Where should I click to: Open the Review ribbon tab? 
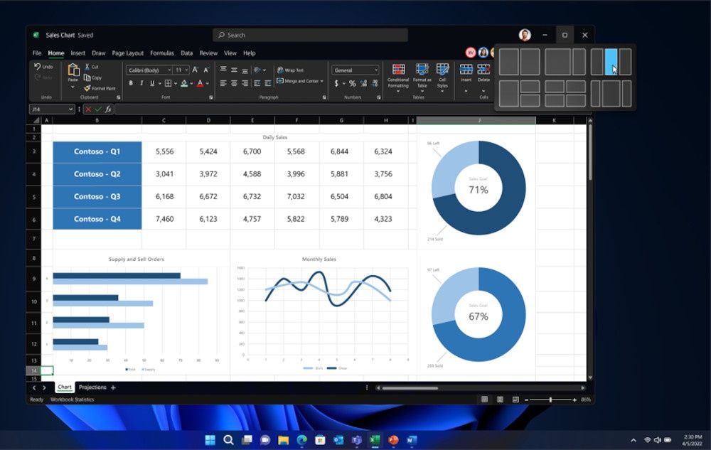(208, 53)
